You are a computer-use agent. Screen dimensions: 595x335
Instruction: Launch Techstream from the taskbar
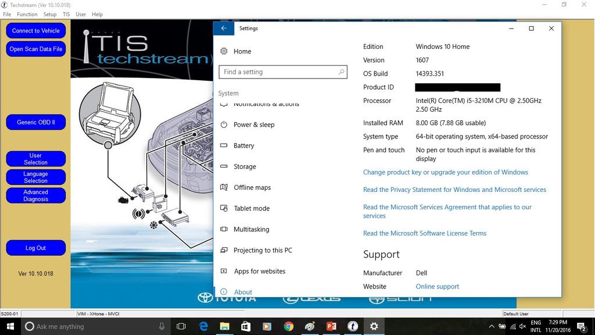pyautogui.click(x=353, y=326)
